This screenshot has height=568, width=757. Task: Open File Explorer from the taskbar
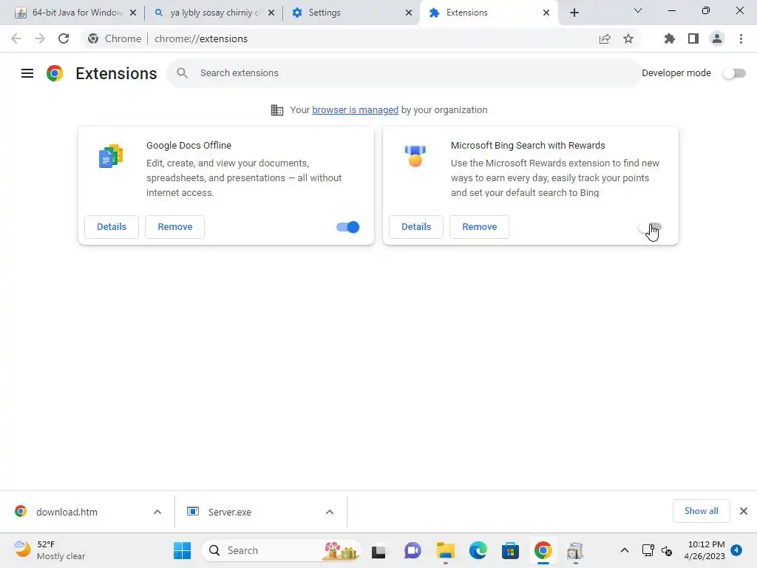click(x=446, y=550)
